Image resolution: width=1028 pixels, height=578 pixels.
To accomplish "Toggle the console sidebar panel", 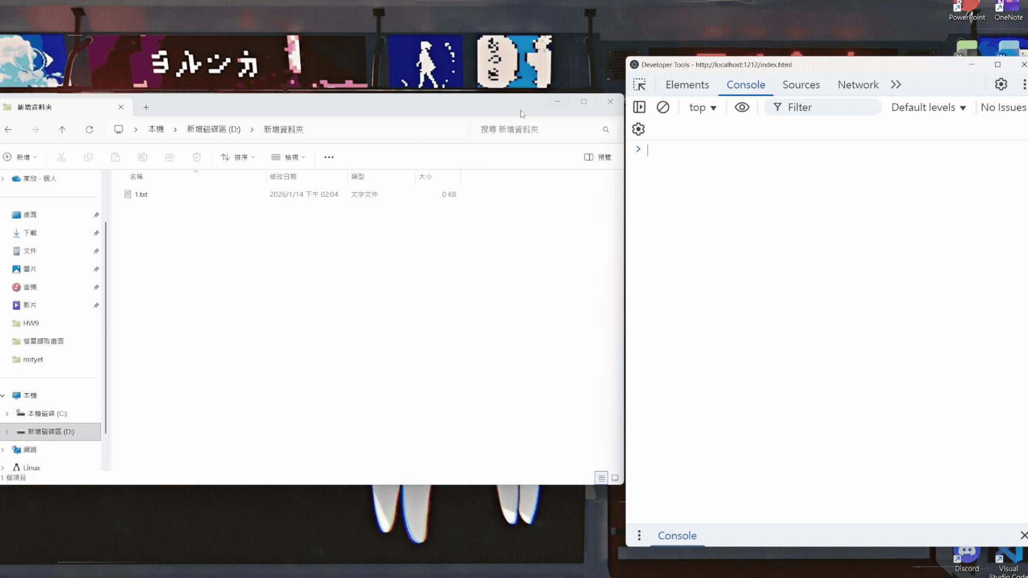I will tap(639, 107).
